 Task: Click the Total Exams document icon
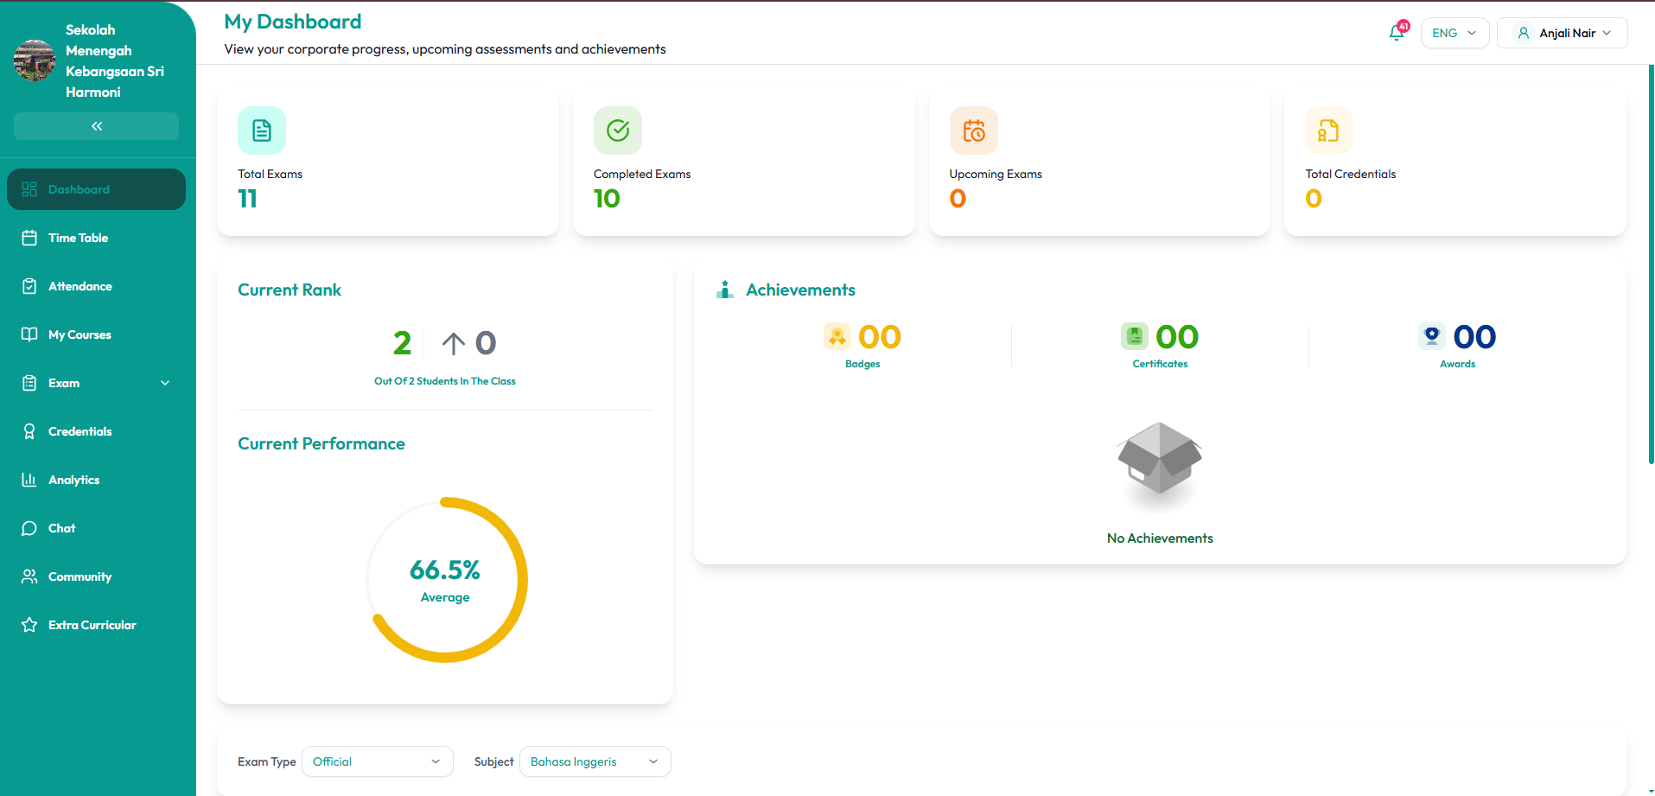click(x=262, y=131)
